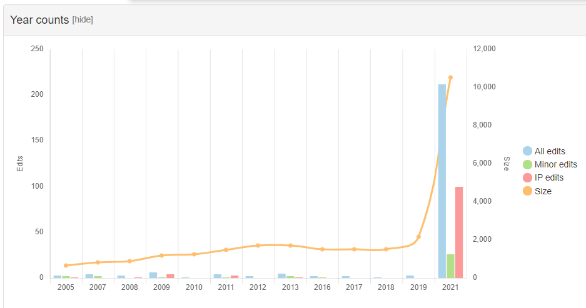586x308 pixels.
Task: Select the 2012 Size data point
Action: [258, 246]
